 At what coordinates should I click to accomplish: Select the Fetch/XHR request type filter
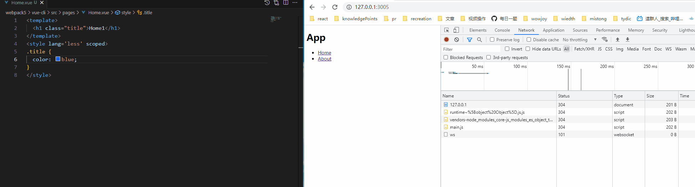(x=584, y=49)
